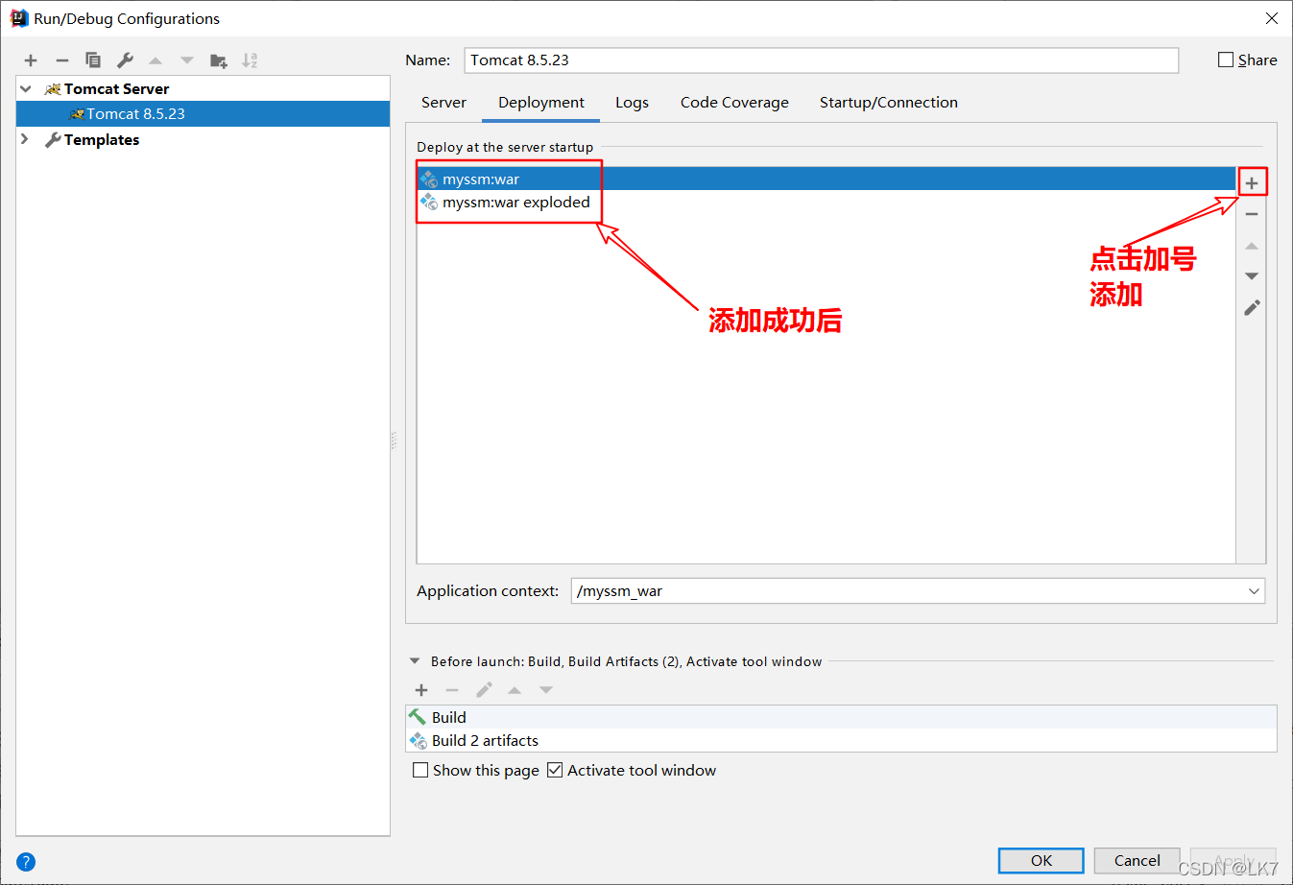Viewport: 1293px width, 885px height.
Task: Sort configurations using the sort icon
Action: tap(249, 60)
